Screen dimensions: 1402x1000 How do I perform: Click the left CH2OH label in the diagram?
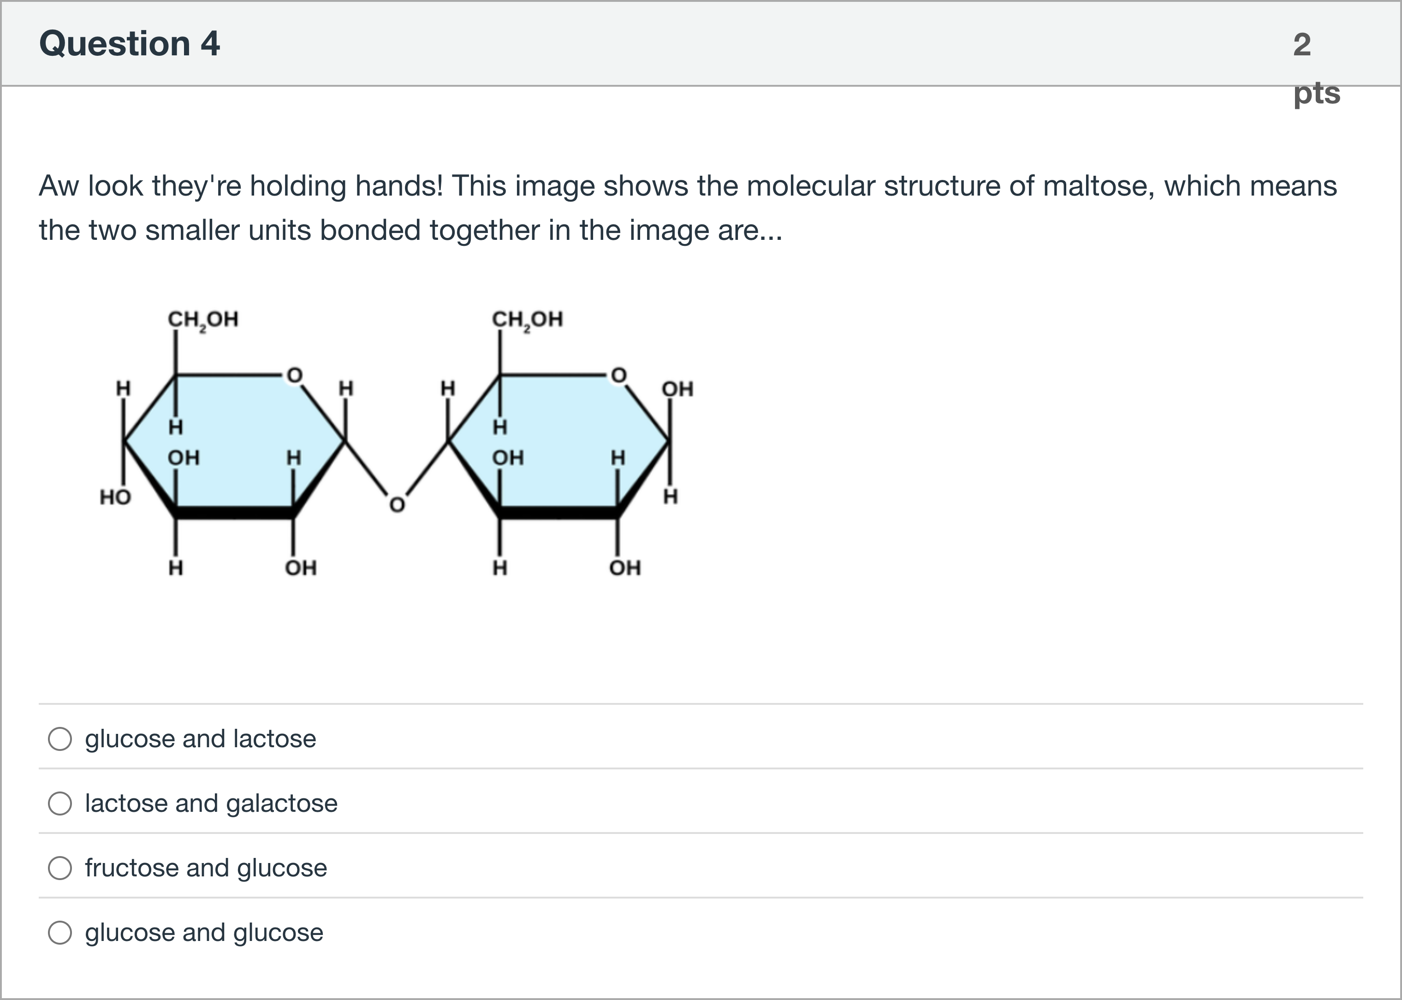pyautogui.click(x=203, y=319)
